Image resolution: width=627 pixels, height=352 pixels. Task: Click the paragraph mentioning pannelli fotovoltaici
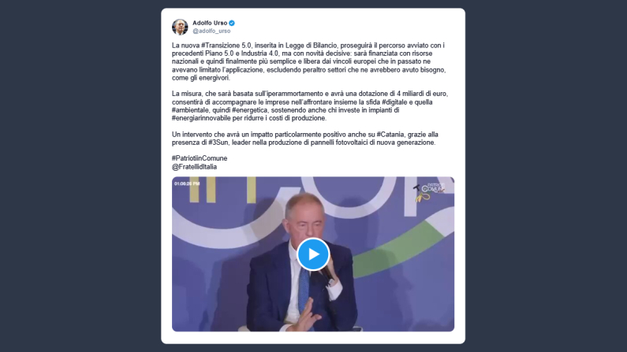pos(305,139)
